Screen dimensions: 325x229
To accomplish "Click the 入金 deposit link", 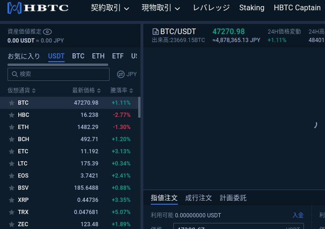I will coord(298,215).
